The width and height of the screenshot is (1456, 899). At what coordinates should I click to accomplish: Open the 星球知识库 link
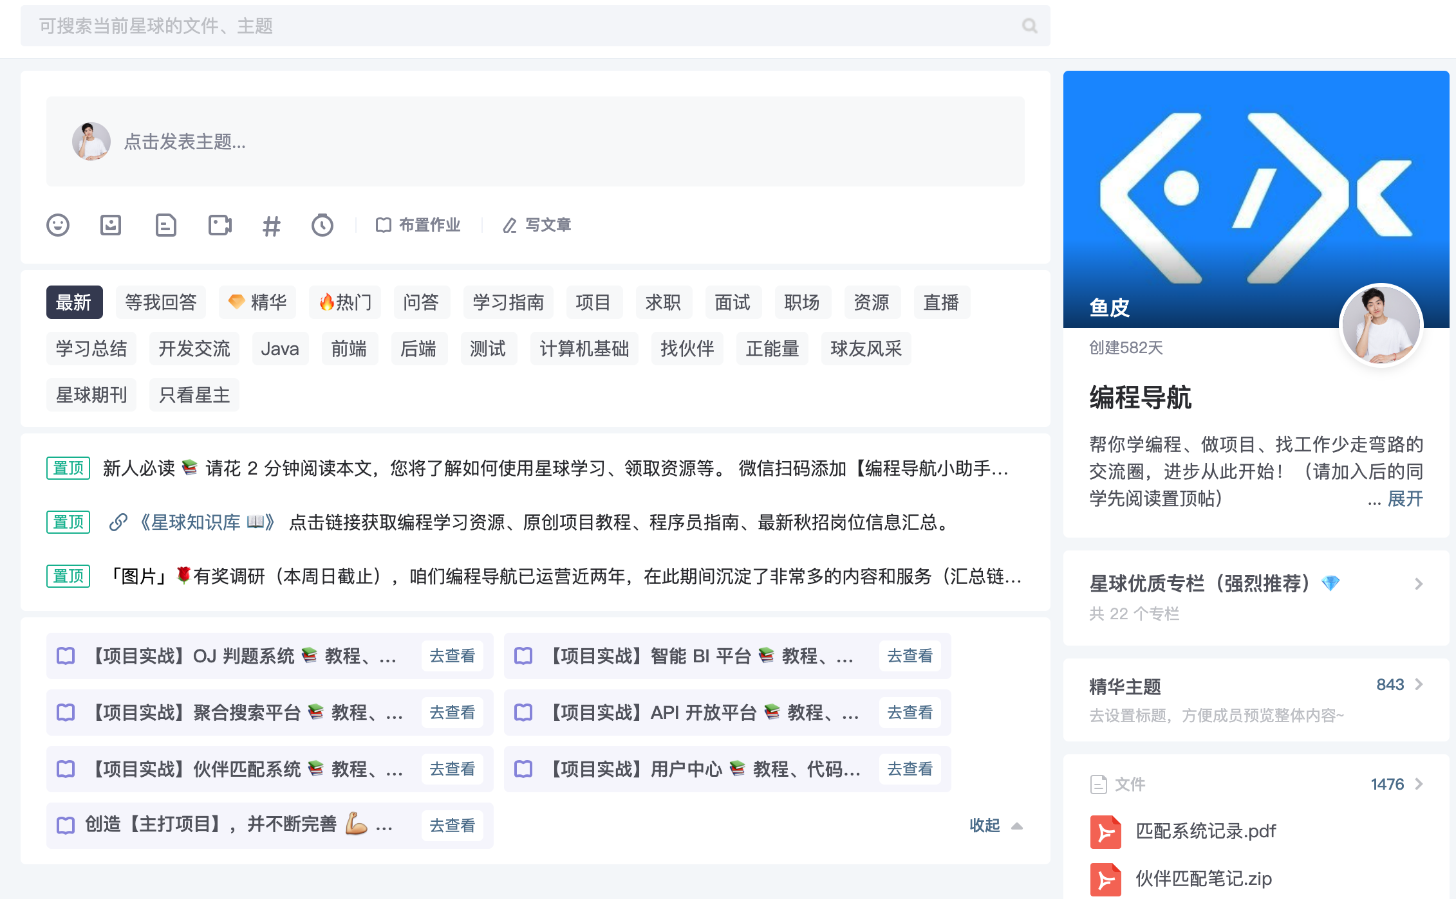click(206, 522)
